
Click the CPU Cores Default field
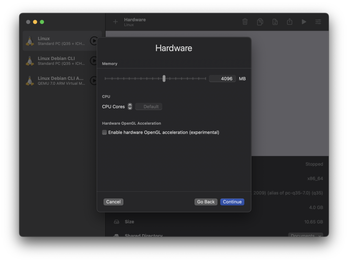click(149, 106)
